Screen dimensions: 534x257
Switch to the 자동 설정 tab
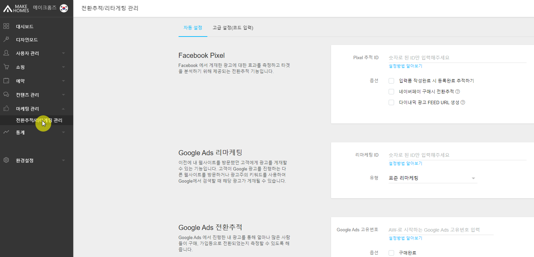click(193, 28)
